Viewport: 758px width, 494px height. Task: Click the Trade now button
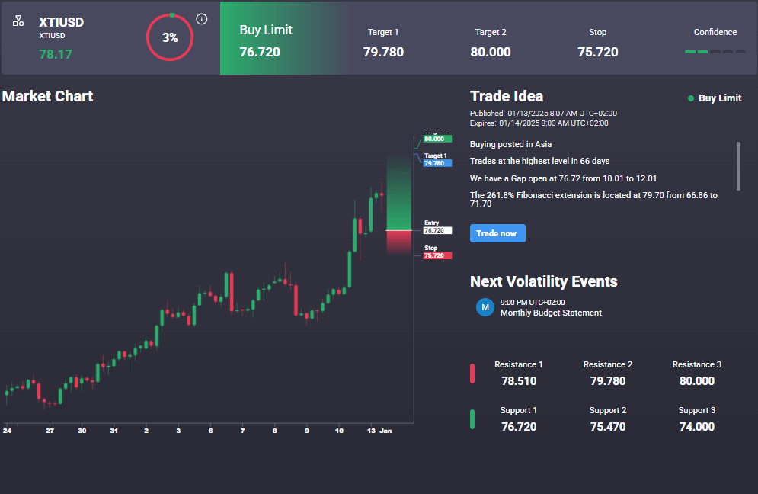pos(497,233)
